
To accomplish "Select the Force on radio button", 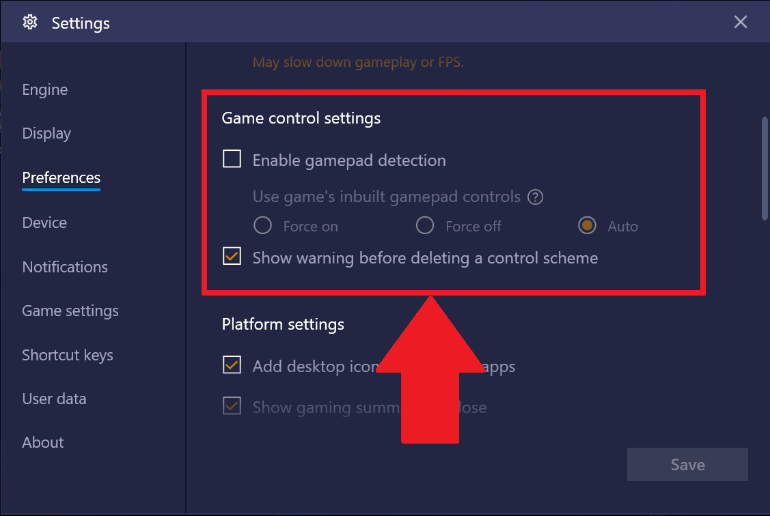I will tap(262, 226).
